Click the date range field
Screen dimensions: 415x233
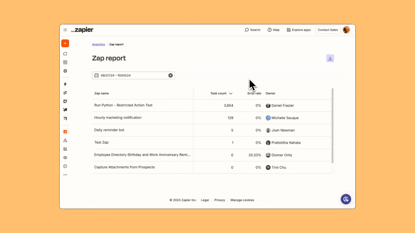pos(133,75)
